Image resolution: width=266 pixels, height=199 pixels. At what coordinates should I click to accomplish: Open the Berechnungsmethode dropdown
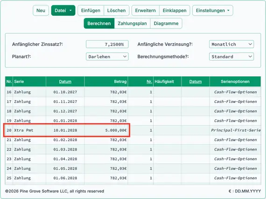coord(231,56)
